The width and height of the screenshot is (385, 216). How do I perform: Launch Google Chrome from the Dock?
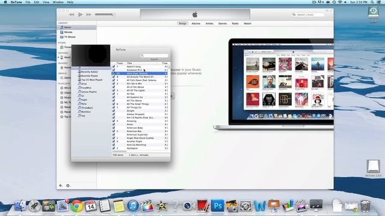pyautogui.click(x=76, y=206)
